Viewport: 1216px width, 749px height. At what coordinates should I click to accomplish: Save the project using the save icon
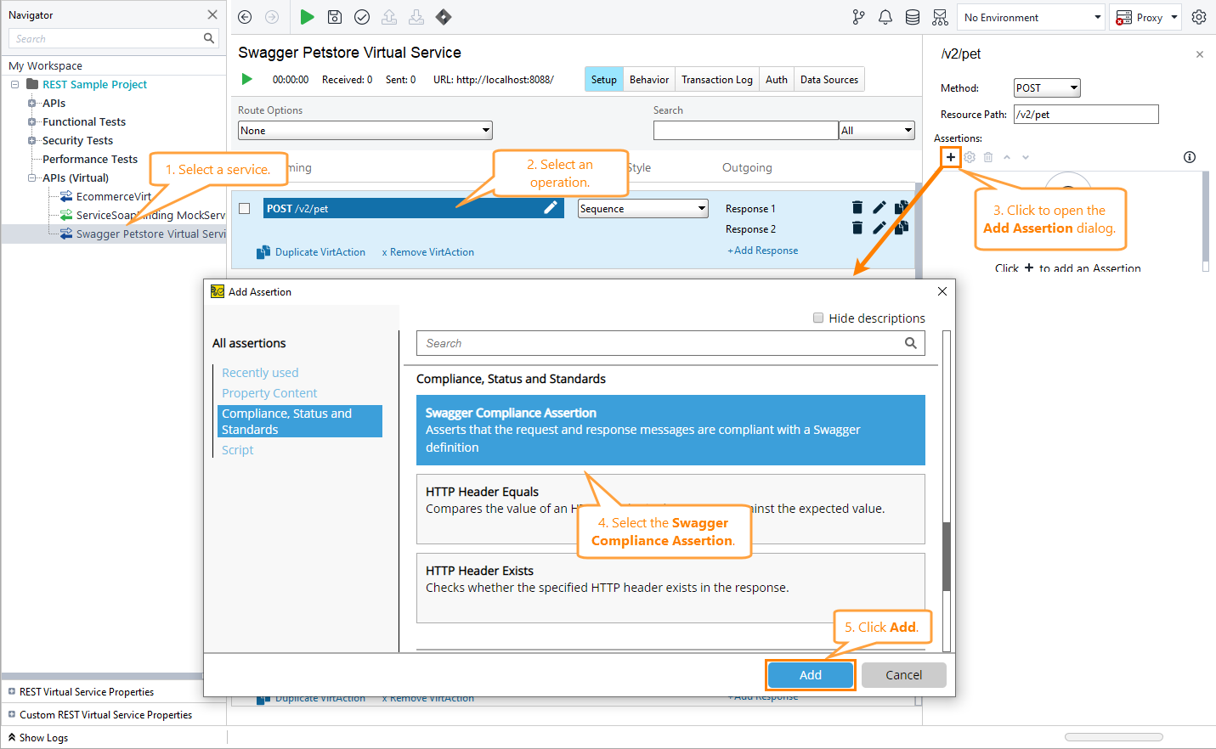334,17
